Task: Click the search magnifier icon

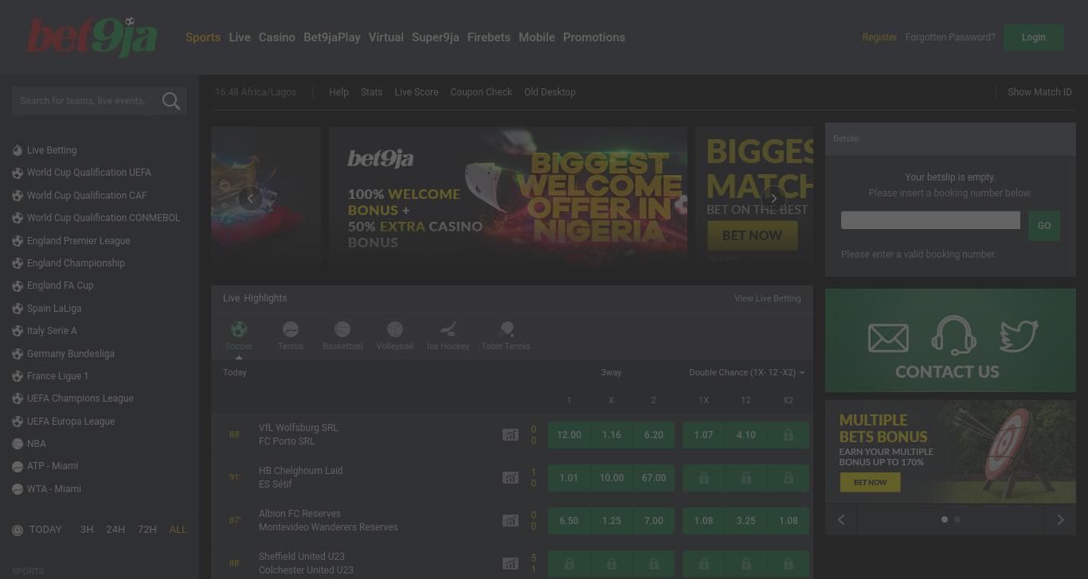Action: pos(170,101)
